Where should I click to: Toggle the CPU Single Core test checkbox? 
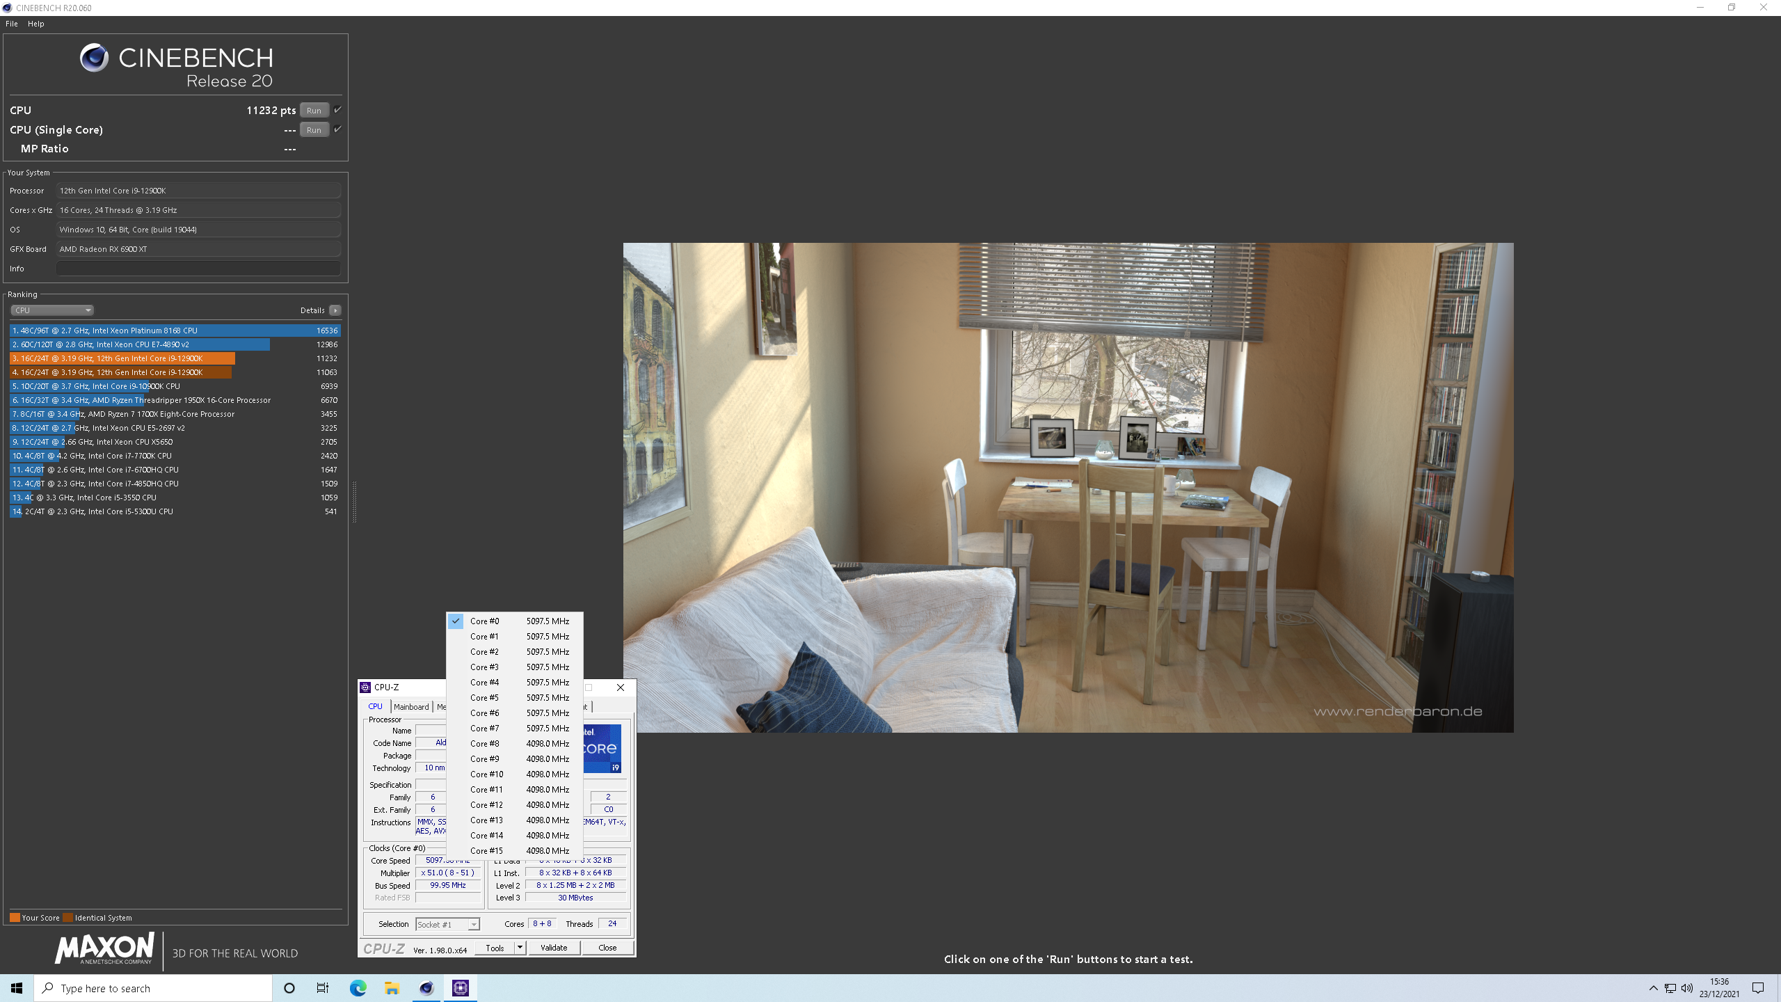pyautogui.click(x=337, y=129)
